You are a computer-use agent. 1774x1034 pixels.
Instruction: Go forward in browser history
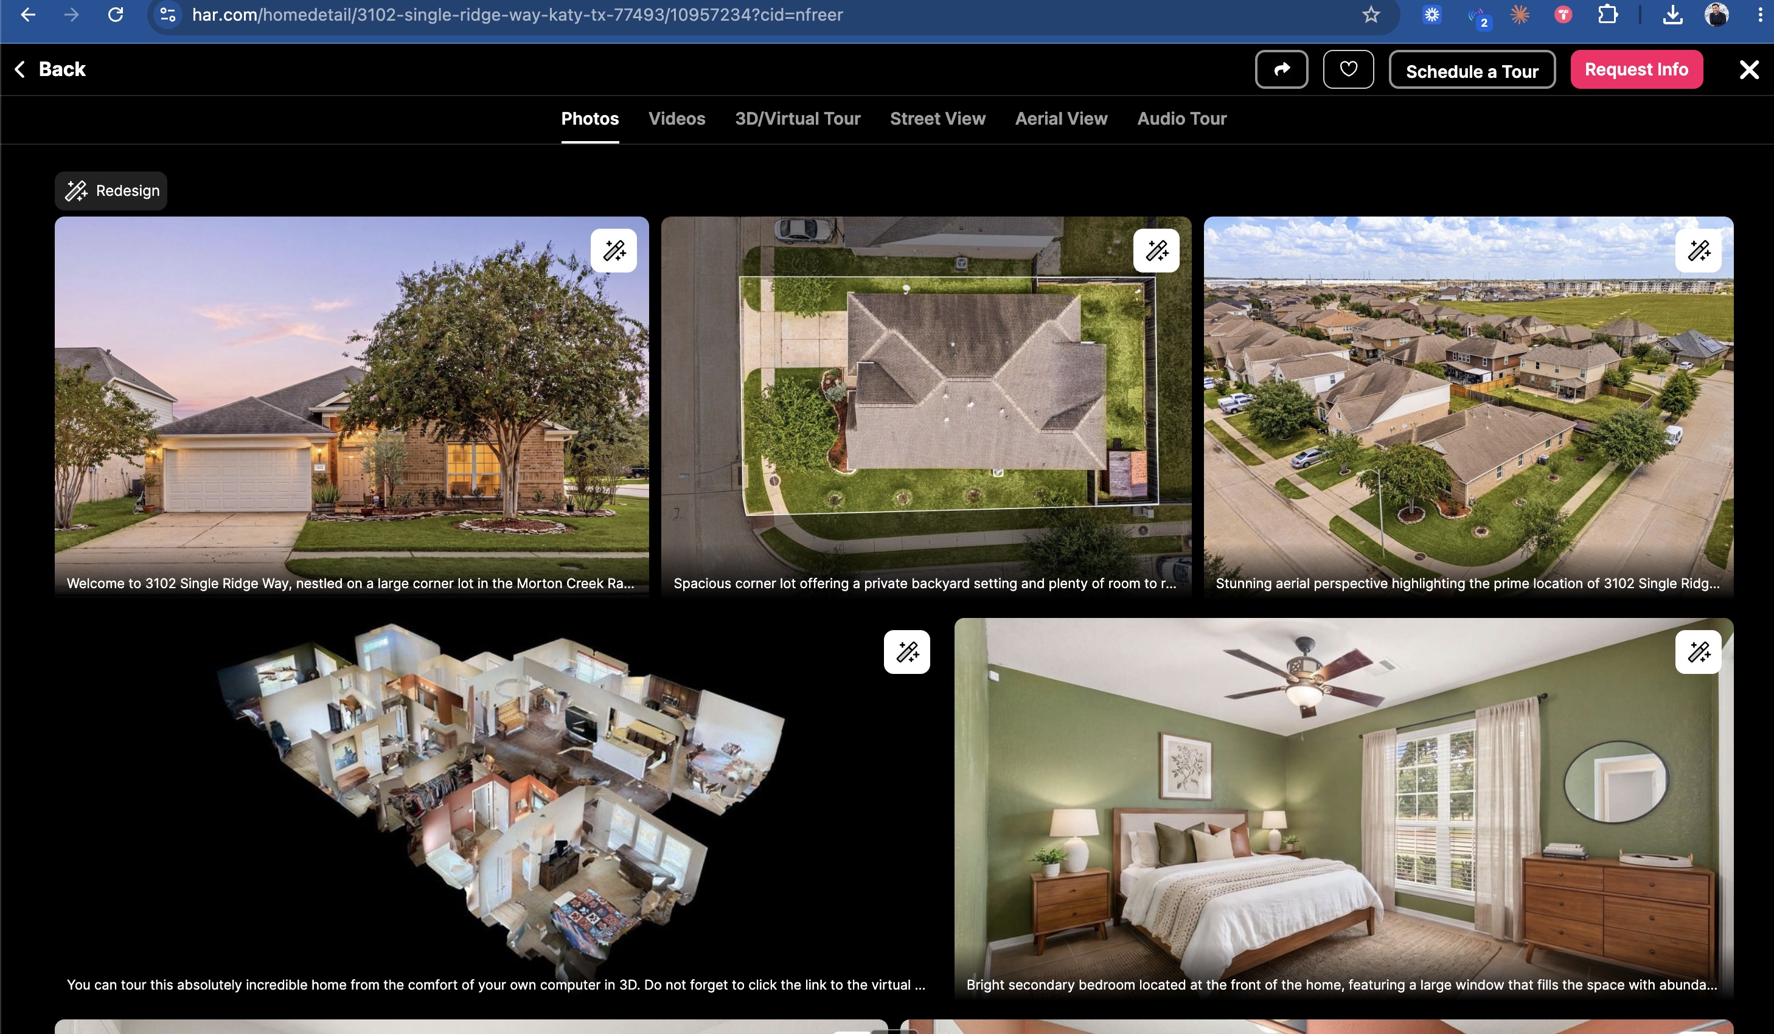[x=71, y=15]
